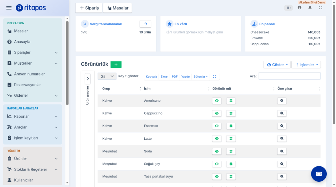Expand the Ürün grupları side panel

(x=88, y=79)
